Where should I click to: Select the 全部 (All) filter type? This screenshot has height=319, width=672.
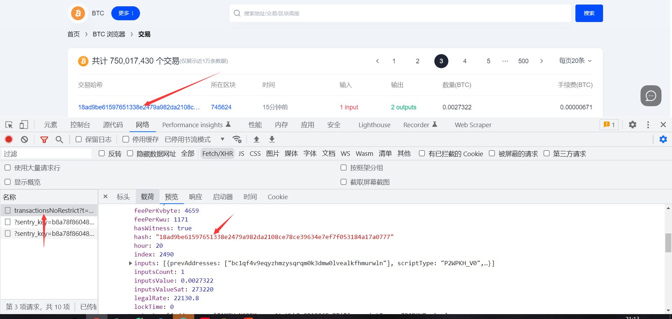[x=188, y=154]
